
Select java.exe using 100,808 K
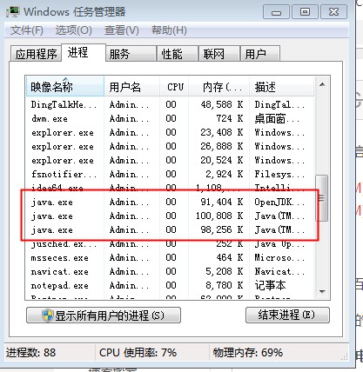170,216
